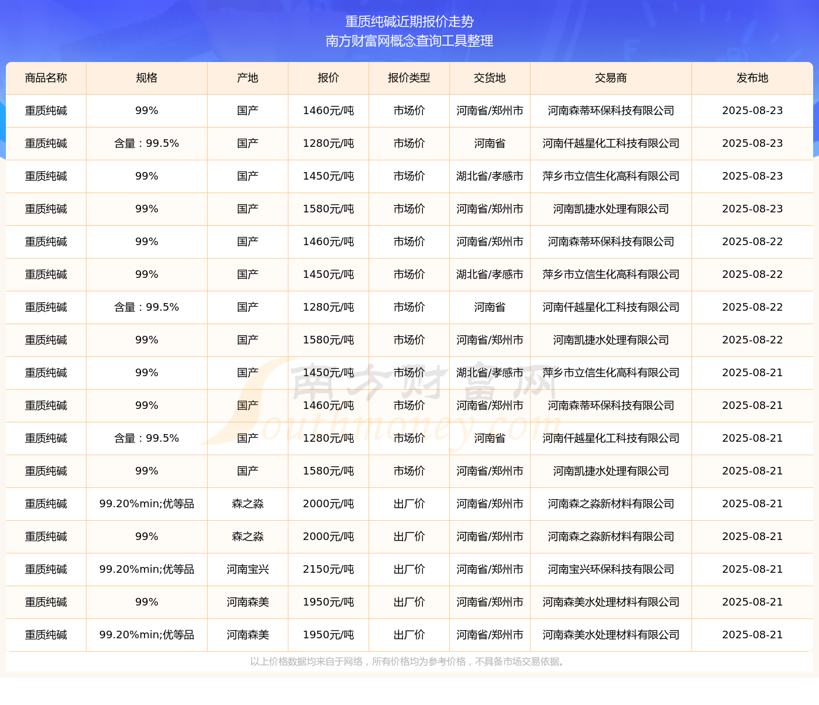Viewport: 819px width, 705px height.
Task: Click 河南凯捷水处理有限公司 dated 2025-08-23
Action: [611, 209]
